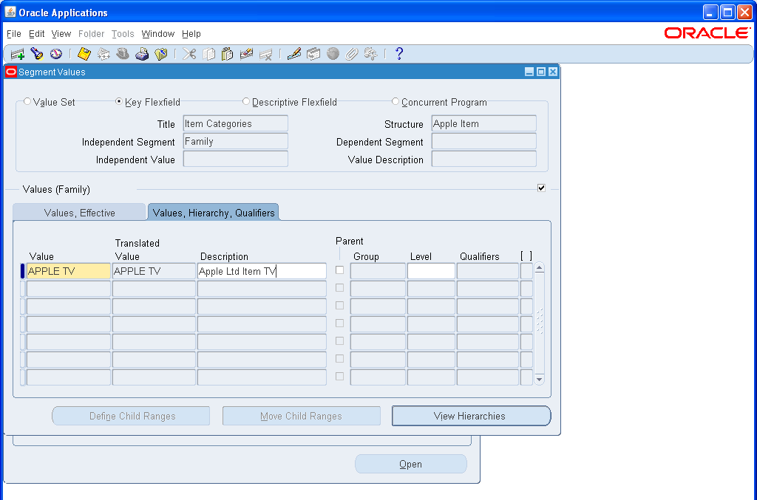Save the record using the Save icon
This screenshot has width=757, height=500.
coord(84,53)
